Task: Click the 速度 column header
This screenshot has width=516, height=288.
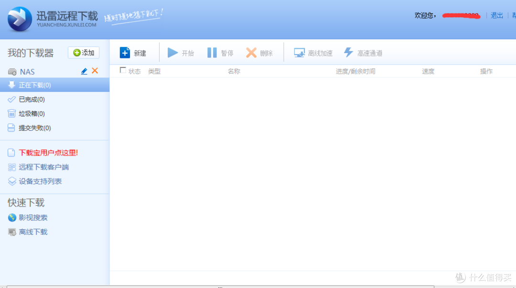Action: 428,71
